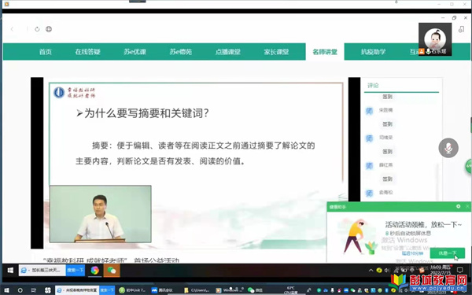Viewport: 472px width, 295px height.
Task: Expand hidden system tray icons chevron
Action: (371, 271)
